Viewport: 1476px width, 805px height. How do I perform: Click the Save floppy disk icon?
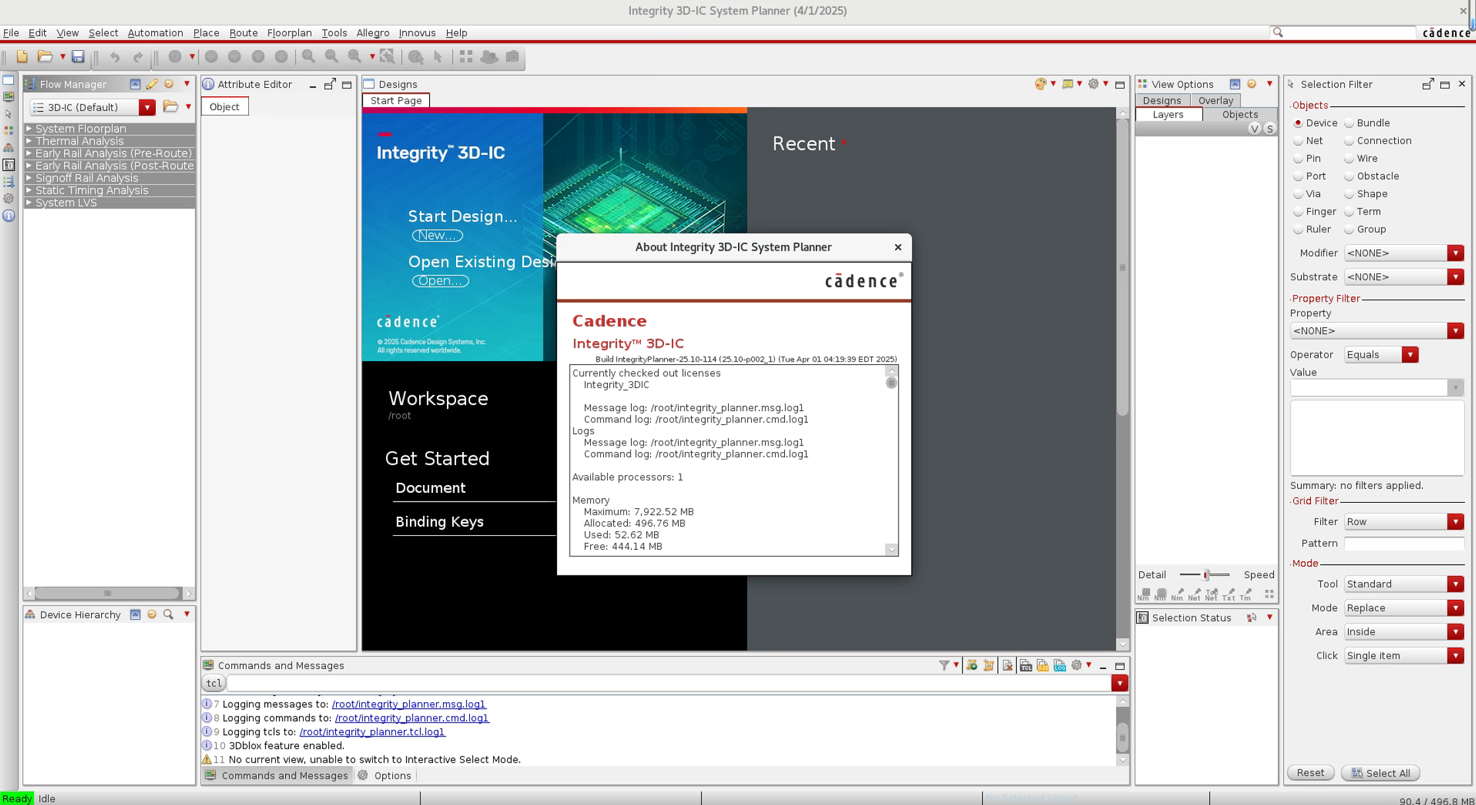(x=78, y=57)
